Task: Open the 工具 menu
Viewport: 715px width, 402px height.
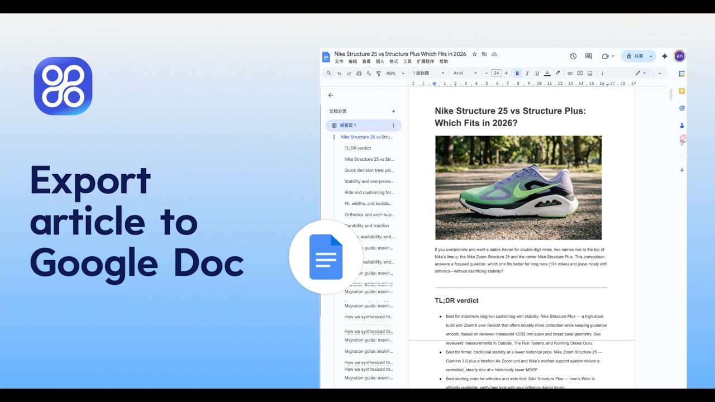Action: pyautogui.click(x=407, y=61)
